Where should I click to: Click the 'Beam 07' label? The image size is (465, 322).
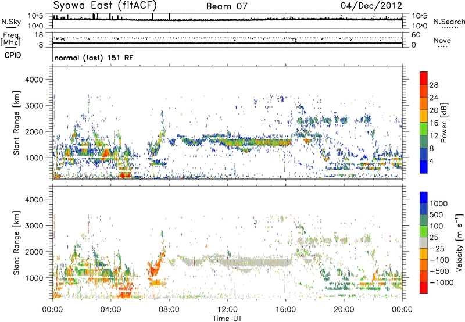click(x=227, y=6)
